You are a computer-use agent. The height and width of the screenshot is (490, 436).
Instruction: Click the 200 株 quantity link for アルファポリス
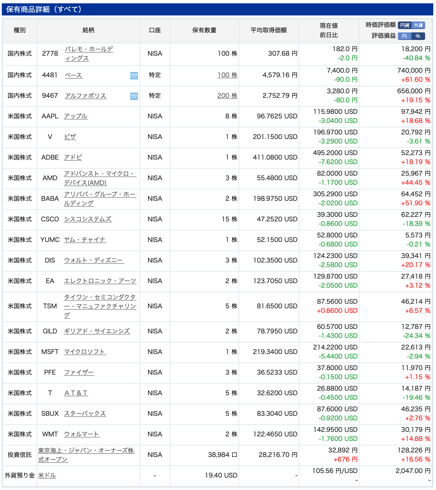click(x=227, y=96)
